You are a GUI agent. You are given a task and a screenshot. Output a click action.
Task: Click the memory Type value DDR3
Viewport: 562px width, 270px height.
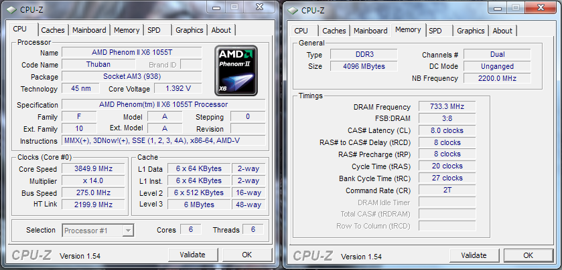364,54
